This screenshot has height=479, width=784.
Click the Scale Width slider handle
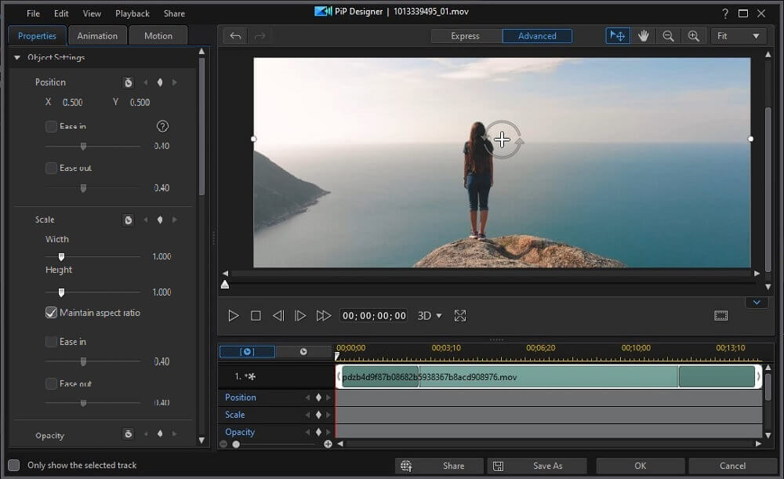(x=61, y=256)
